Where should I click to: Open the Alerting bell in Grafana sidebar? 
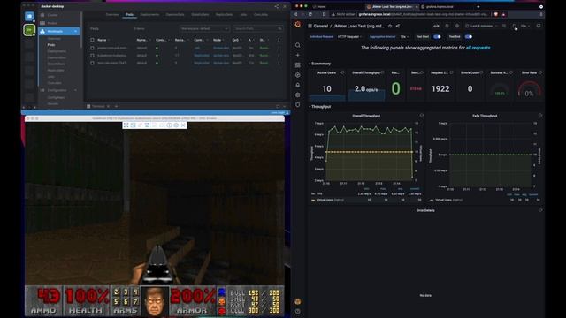297,85
